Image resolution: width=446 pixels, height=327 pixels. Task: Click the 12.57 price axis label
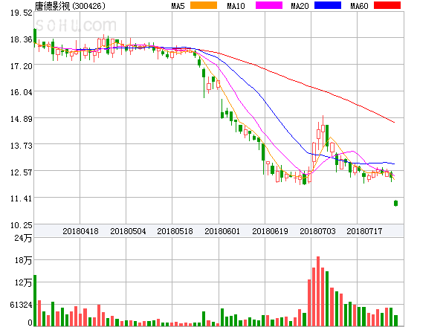22,172
